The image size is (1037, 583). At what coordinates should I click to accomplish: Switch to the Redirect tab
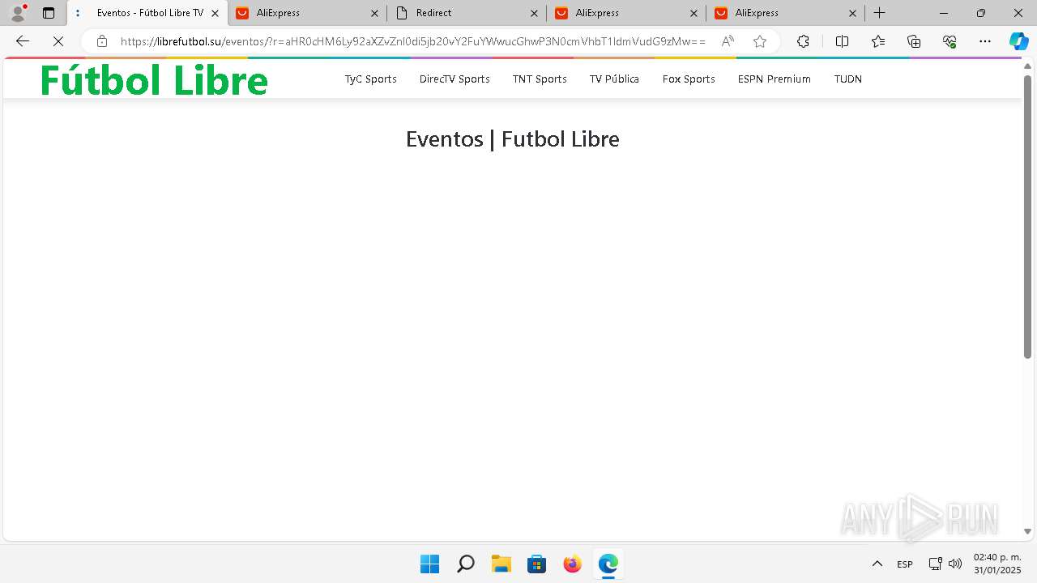tap(467, 13)
